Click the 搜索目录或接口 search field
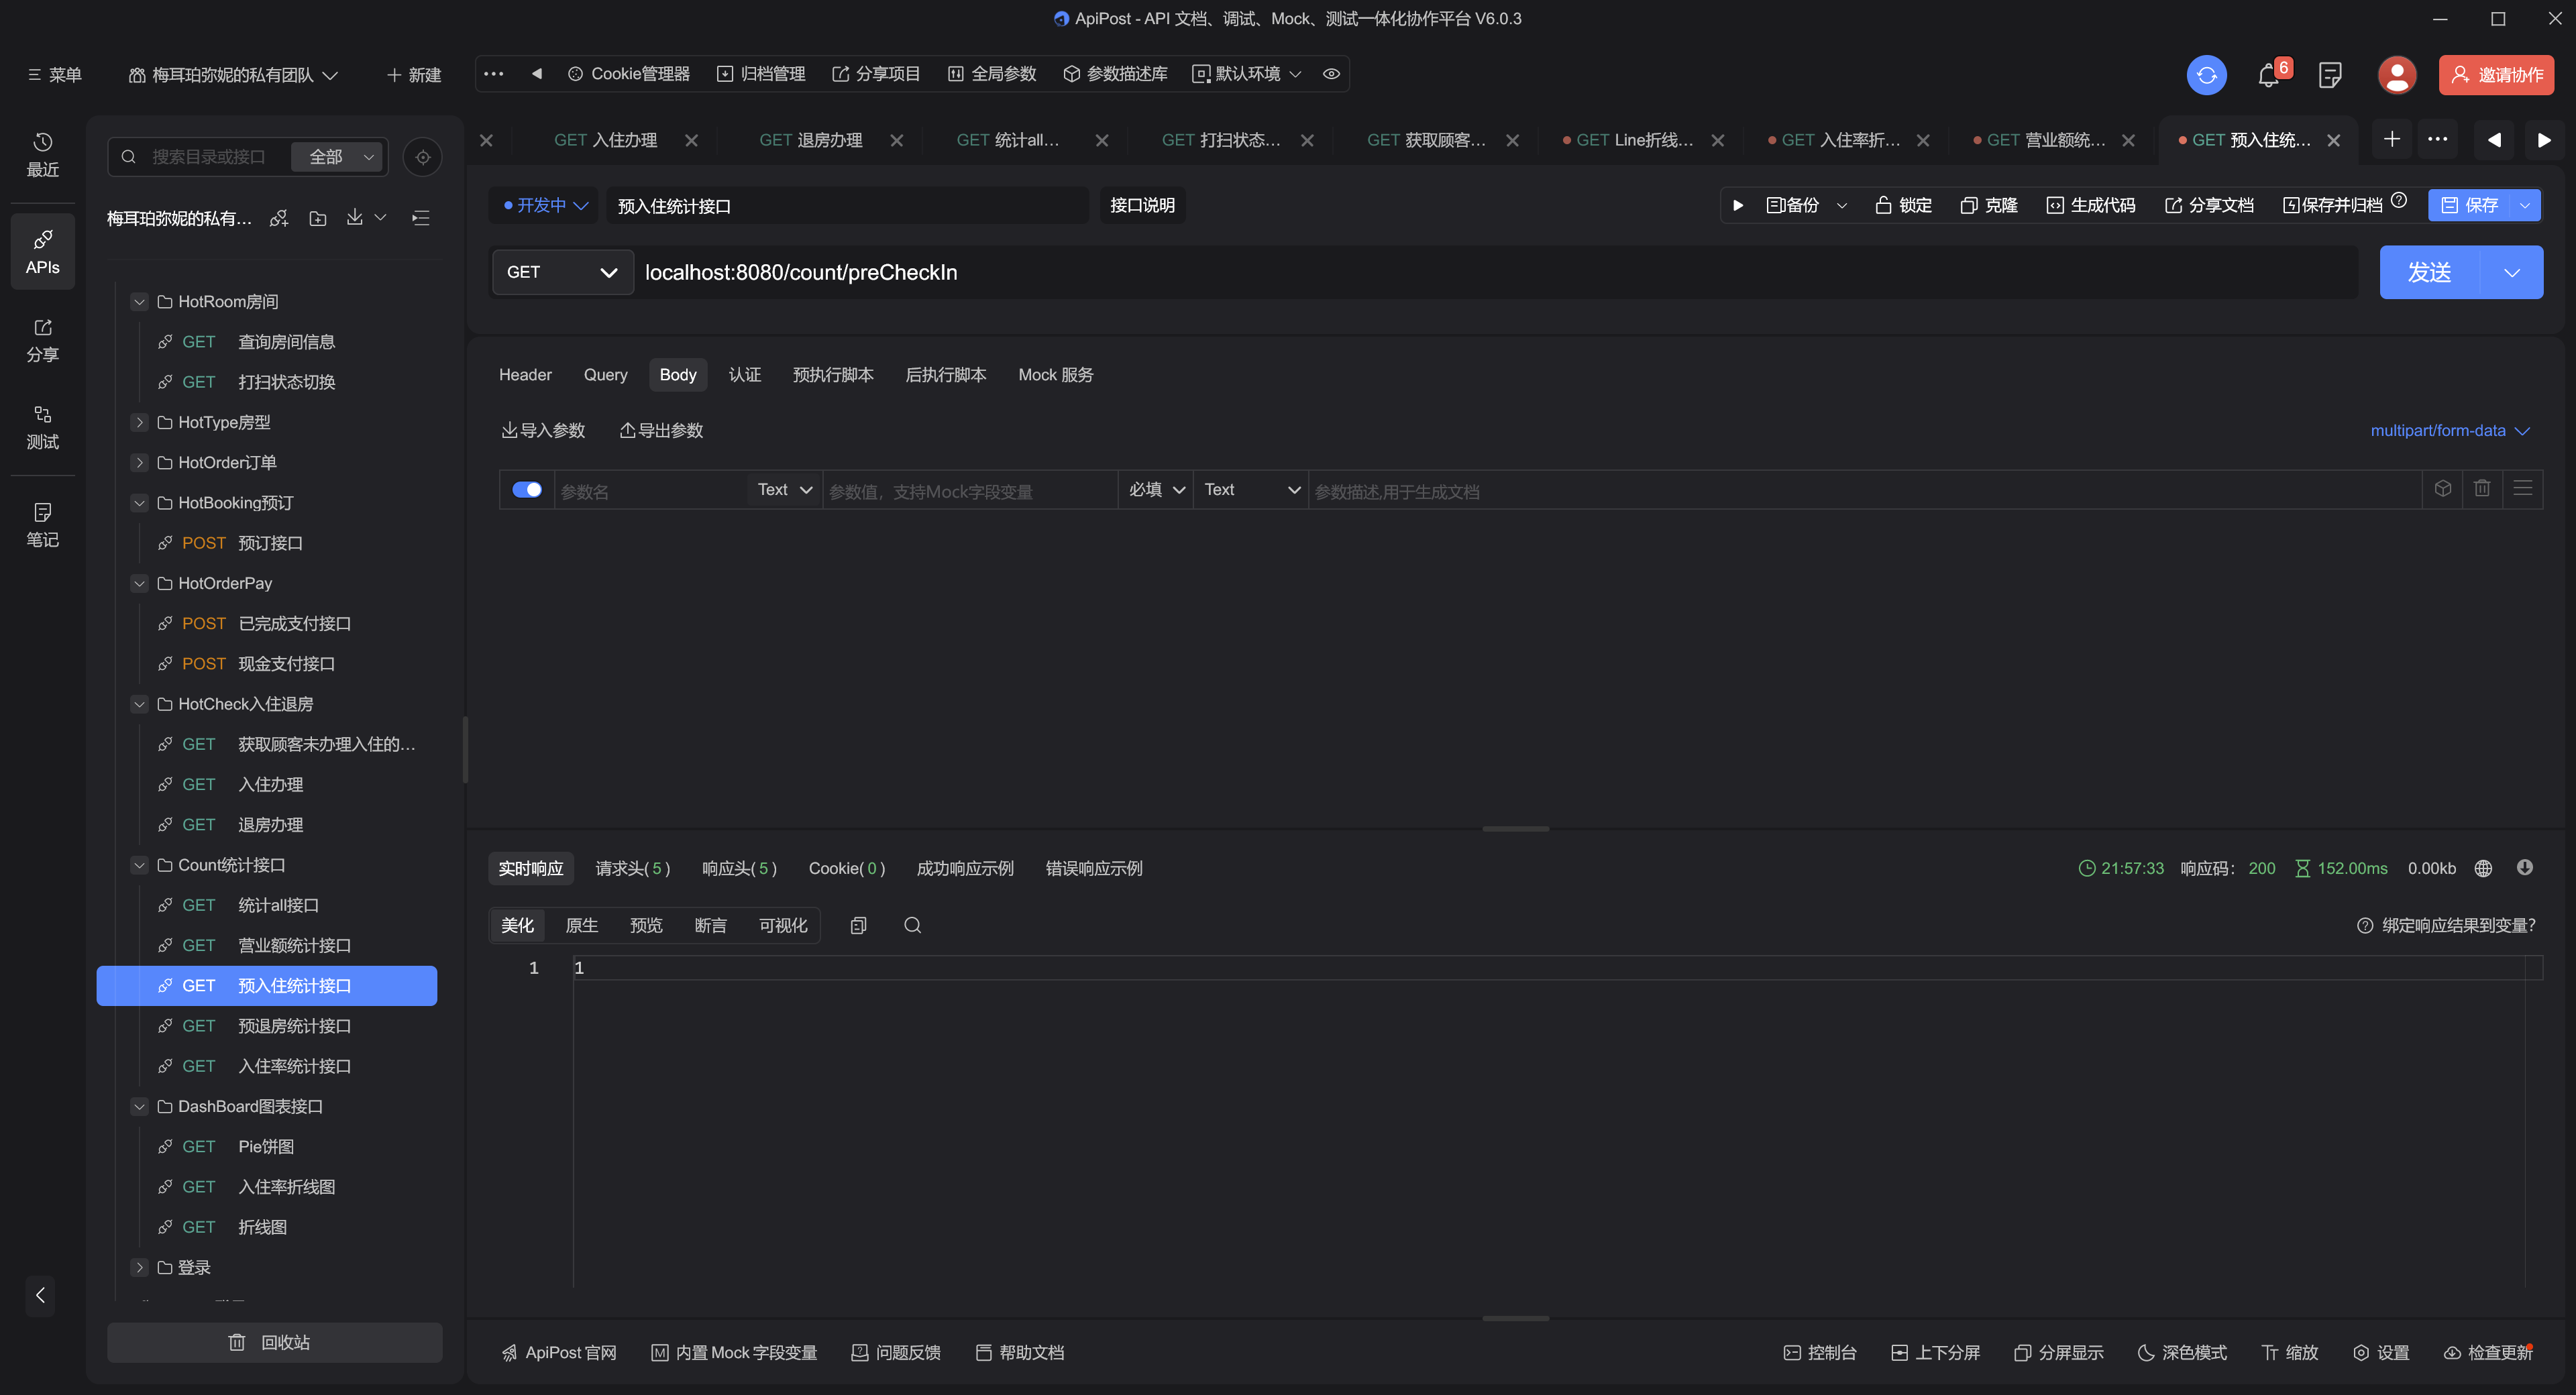Screen dimensions: 2576x1395 click(212, 157)
